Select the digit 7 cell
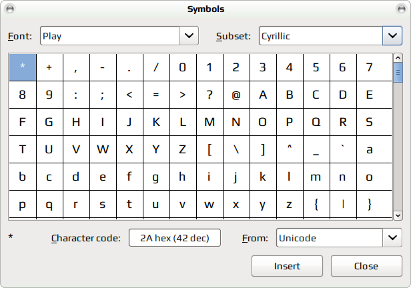The height and width of the screenshot is (288, 411). [370, 67]
